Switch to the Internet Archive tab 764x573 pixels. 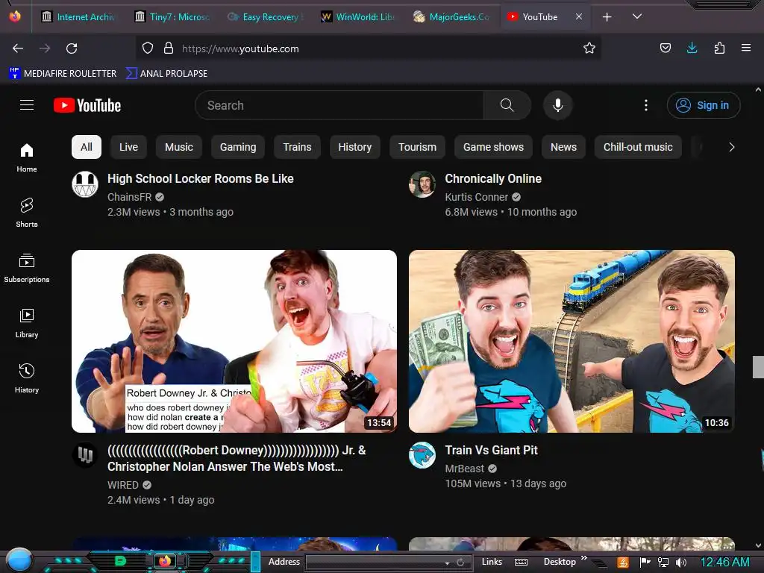tap(79, 16)
